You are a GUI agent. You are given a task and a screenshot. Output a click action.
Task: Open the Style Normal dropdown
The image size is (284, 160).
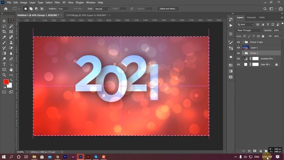102,9
